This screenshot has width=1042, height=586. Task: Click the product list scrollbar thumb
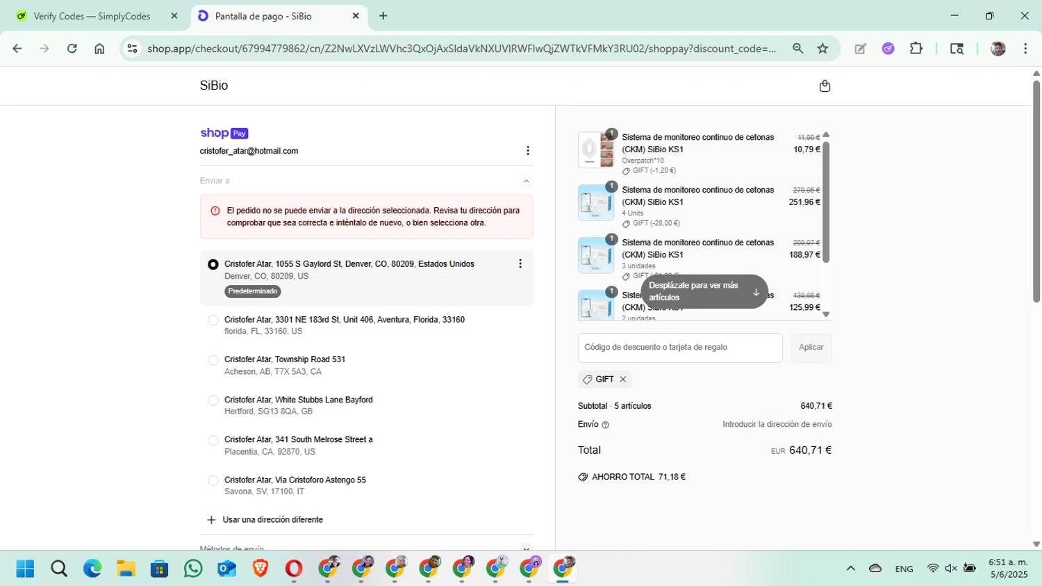[826, 202]
